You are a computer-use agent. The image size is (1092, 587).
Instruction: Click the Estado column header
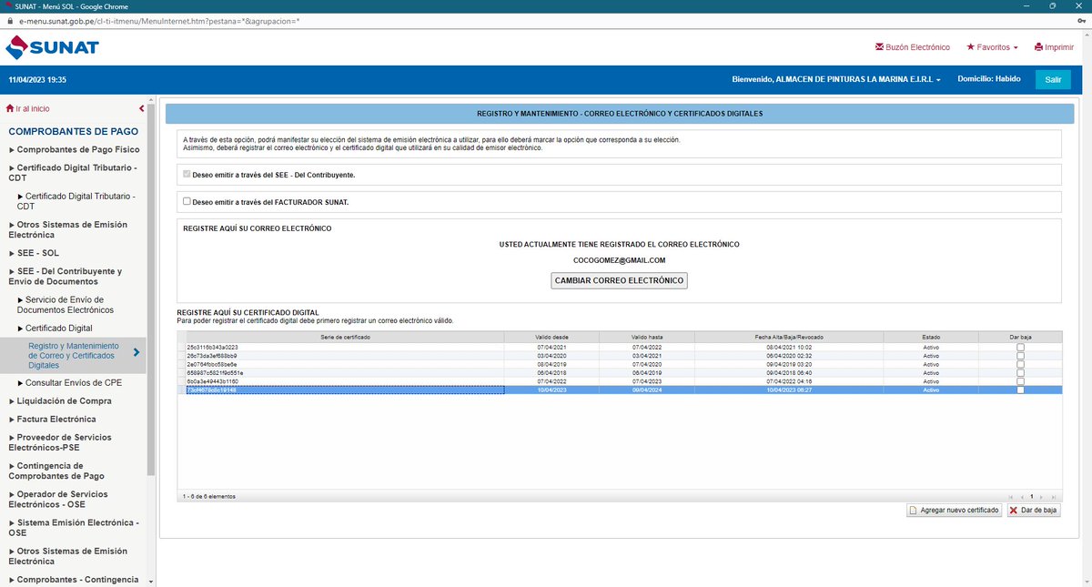point(931,337)
